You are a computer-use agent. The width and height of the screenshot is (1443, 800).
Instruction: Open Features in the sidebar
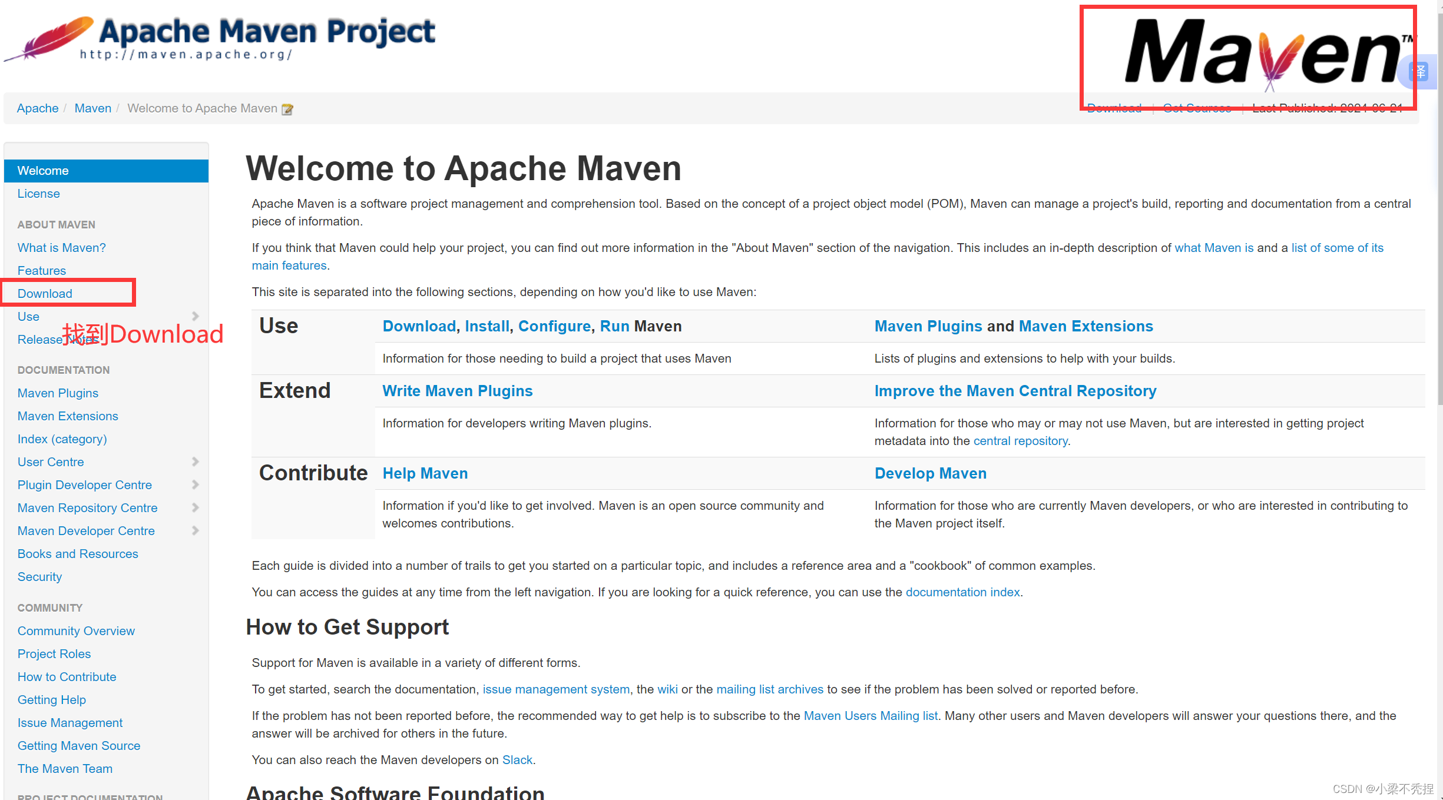point(42,271)
